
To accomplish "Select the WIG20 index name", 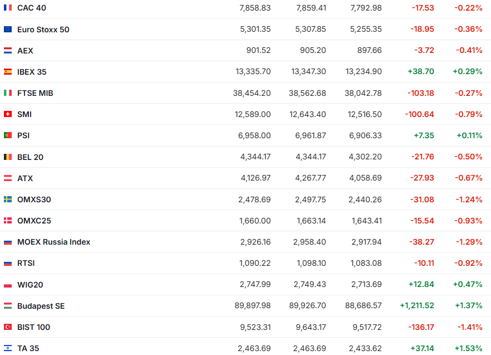I will tap(30, 285).
